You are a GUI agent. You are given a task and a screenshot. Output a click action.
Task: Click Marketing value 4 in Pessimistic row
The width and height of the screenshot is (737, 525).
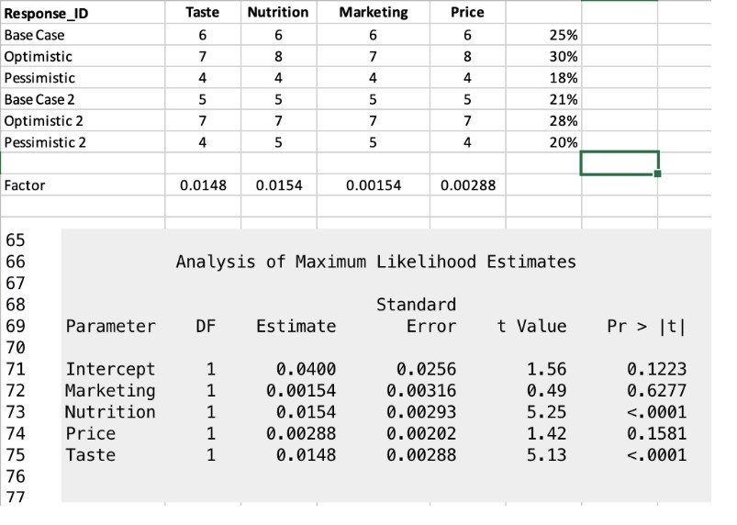pos(373,78)
